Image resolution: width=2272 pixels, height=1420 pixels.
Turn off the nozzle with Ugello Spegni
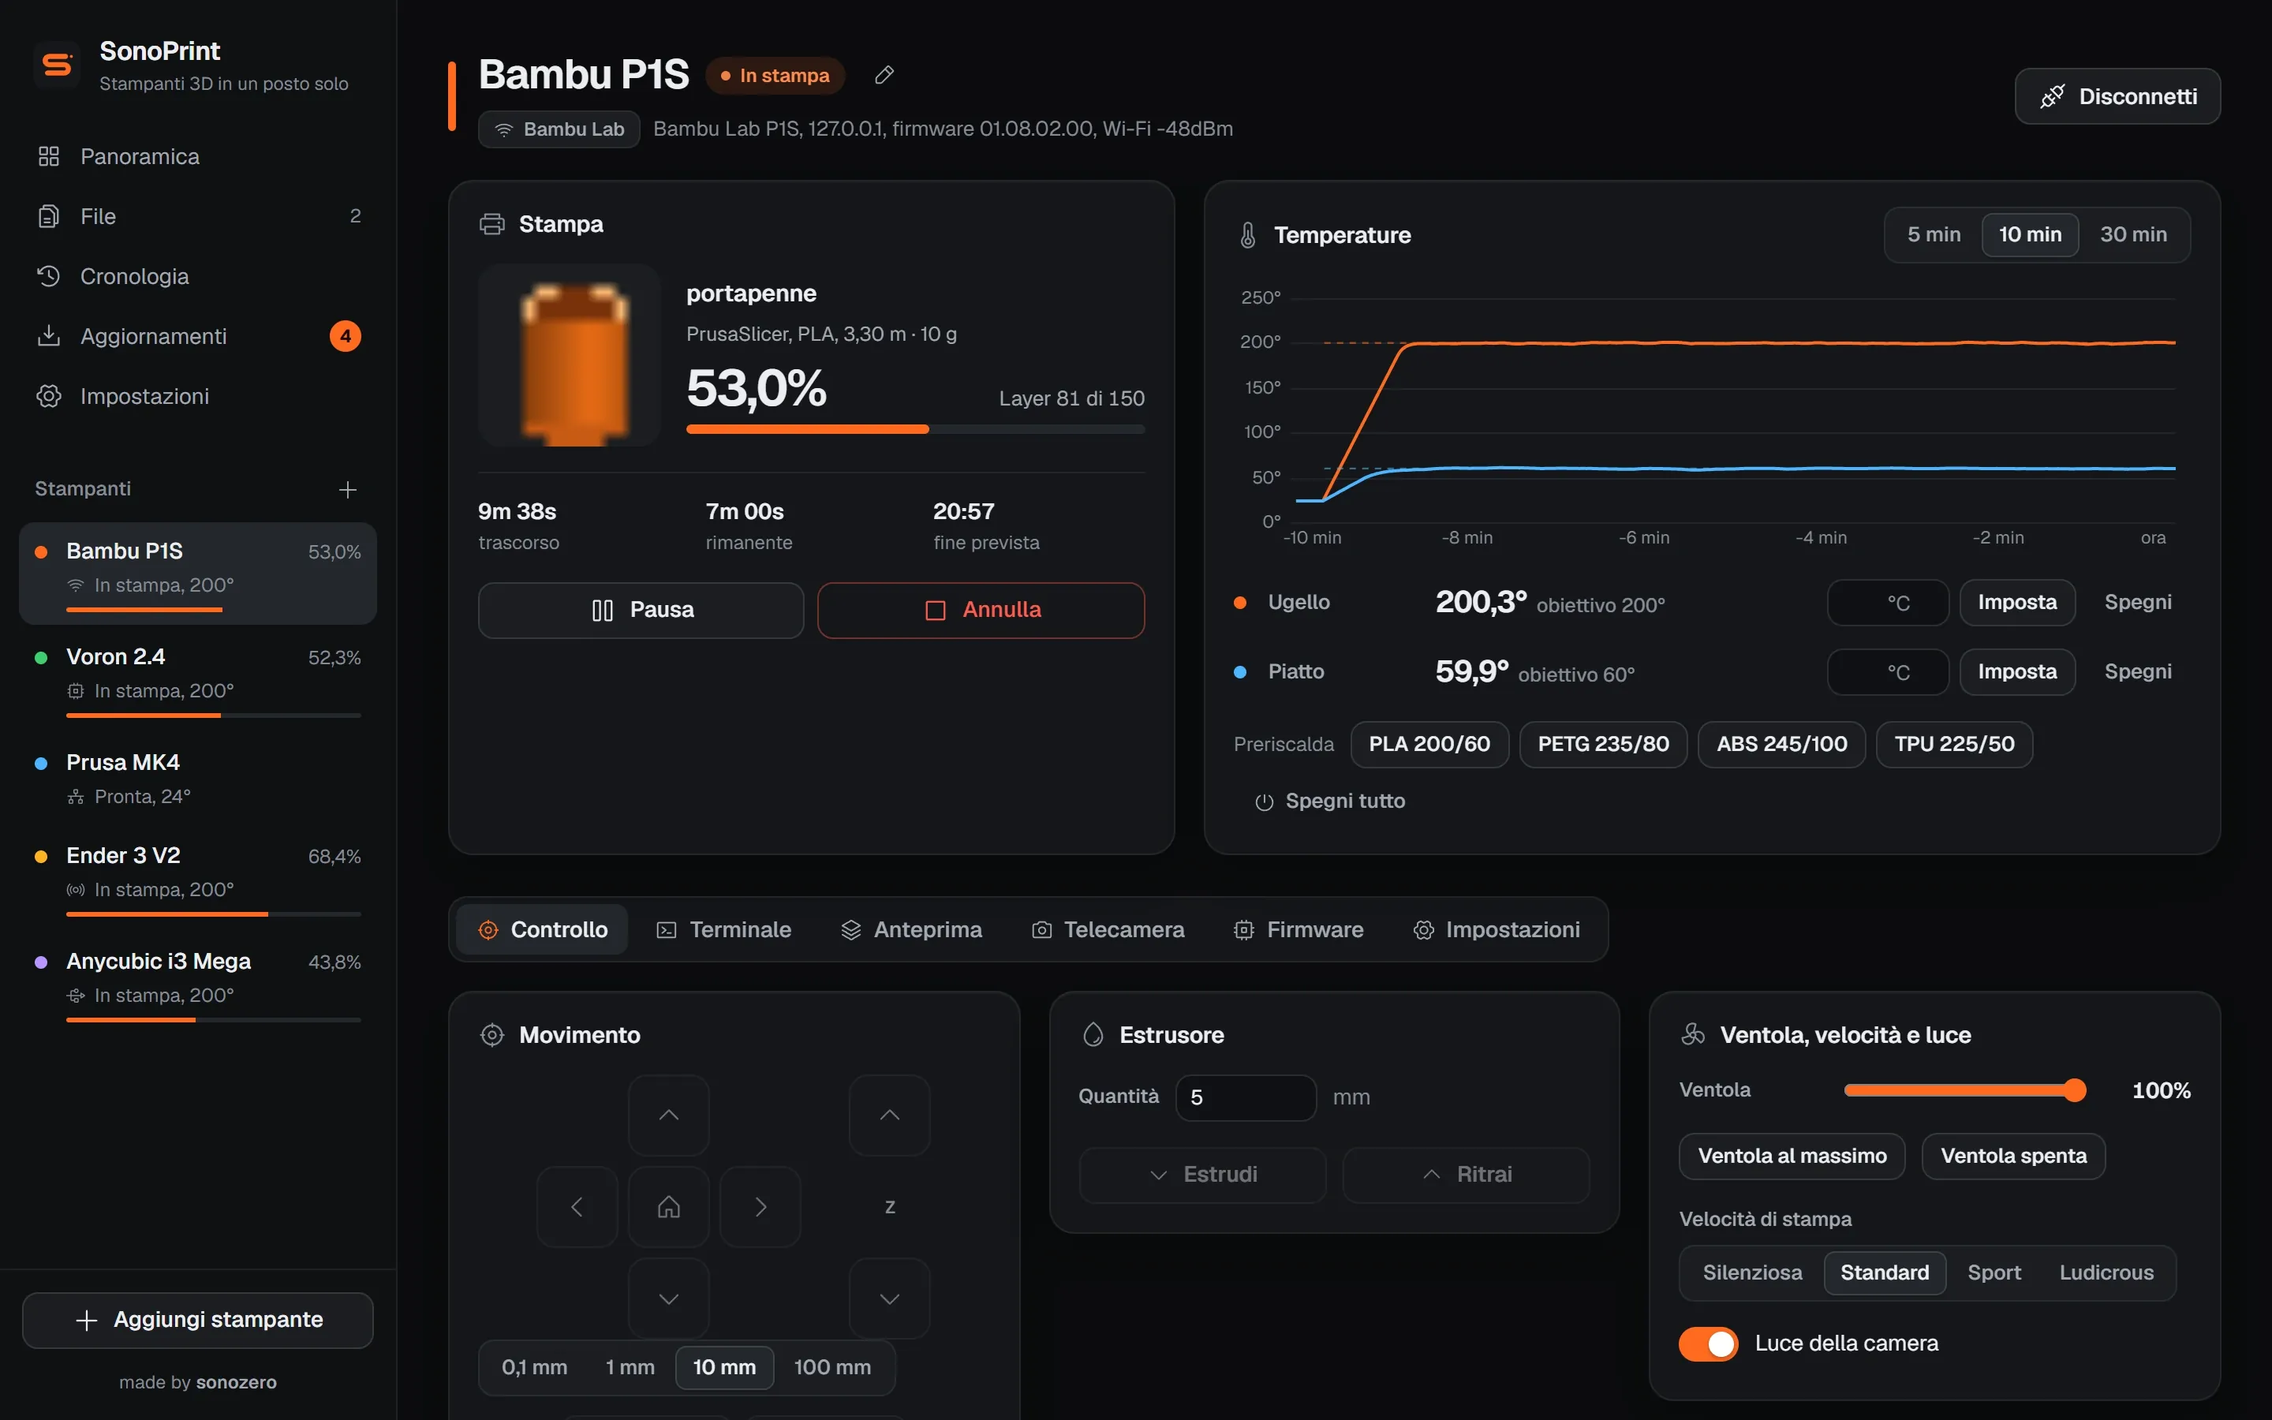click(2138, 603)
